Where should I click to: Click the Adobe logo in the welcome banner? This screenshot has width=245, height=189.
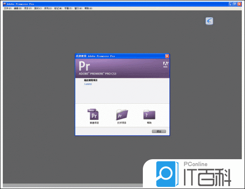[x=165, y=65]
